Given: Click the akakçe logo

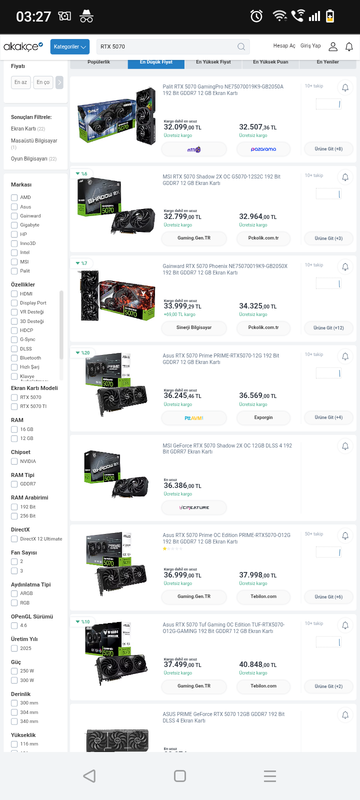Looking at the screenshot, I should 23,46.
